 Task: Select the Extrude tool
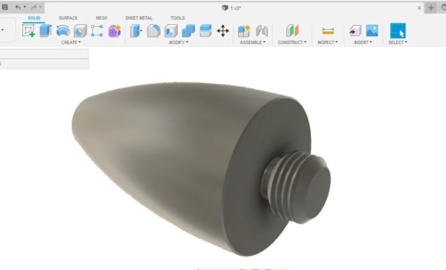pyautogui.click(x=45, y=31)
